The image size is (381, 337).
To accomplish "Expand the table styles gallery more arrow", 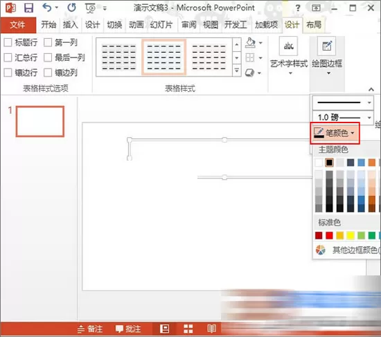I will 237,71.
